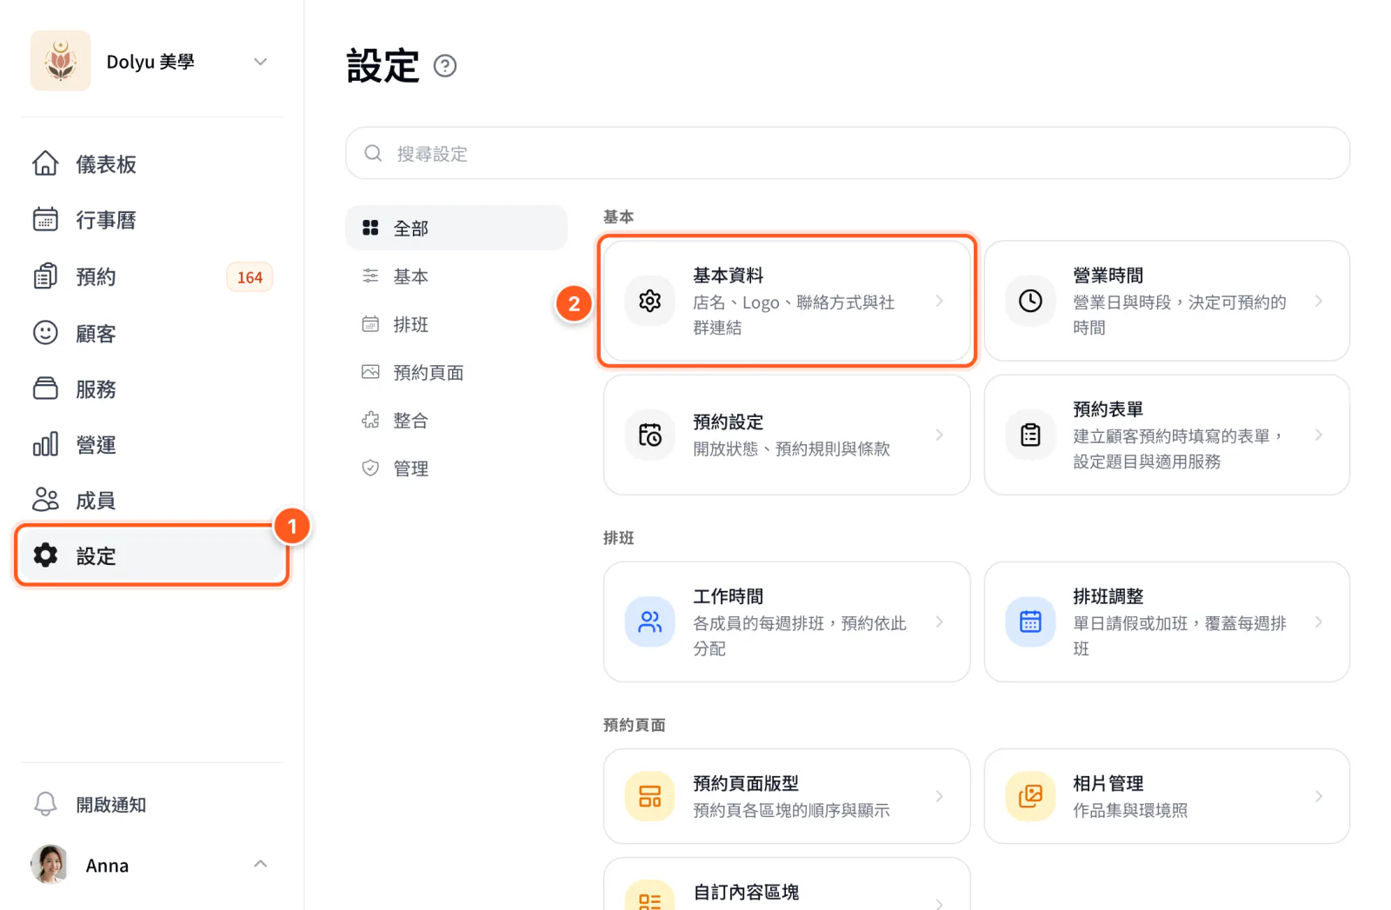Click the 預約頁面版型 card title
The width and height of the screenshot is (1391, 910).
746,783
